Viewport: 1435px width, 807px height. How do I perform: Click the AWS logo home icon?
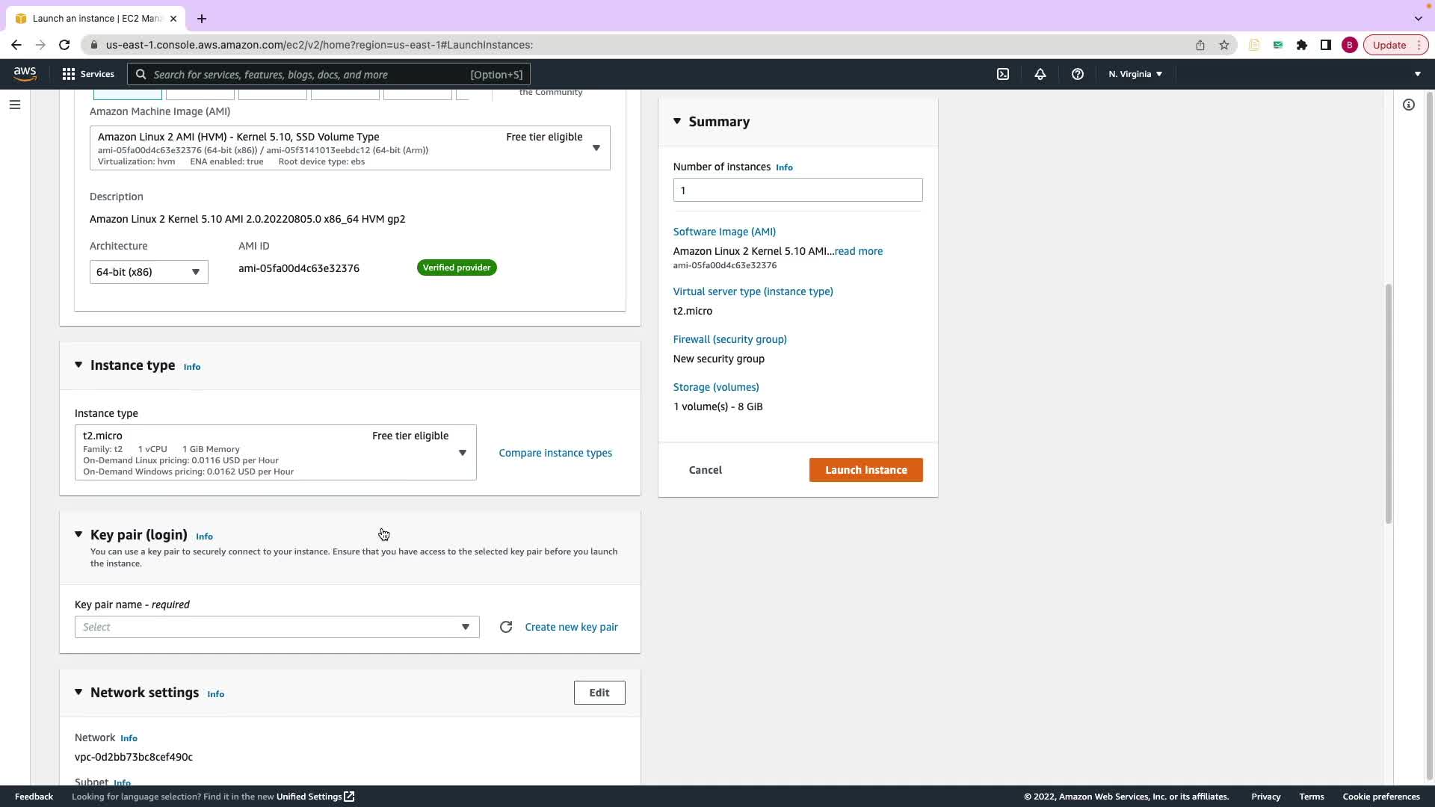(x=25, y=73)
